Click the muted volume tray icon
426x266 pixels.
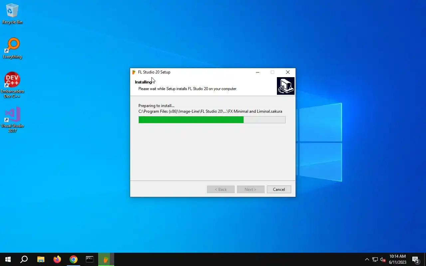[x=383, y=259]
